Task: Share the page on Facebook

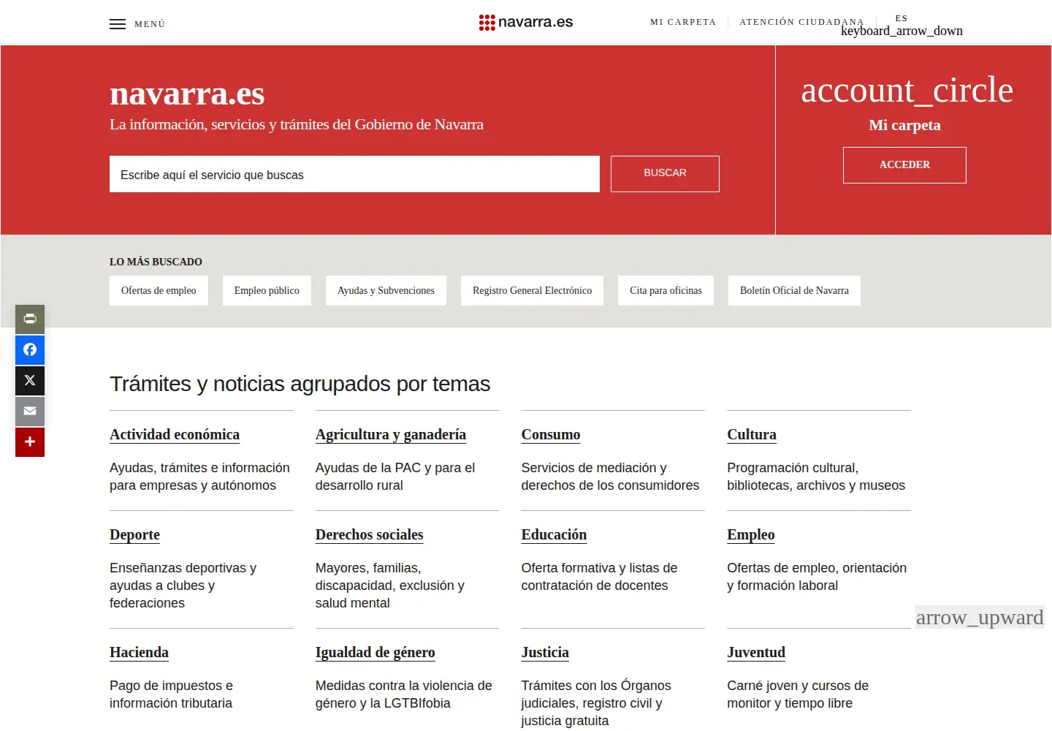Action: pos(30,349)
